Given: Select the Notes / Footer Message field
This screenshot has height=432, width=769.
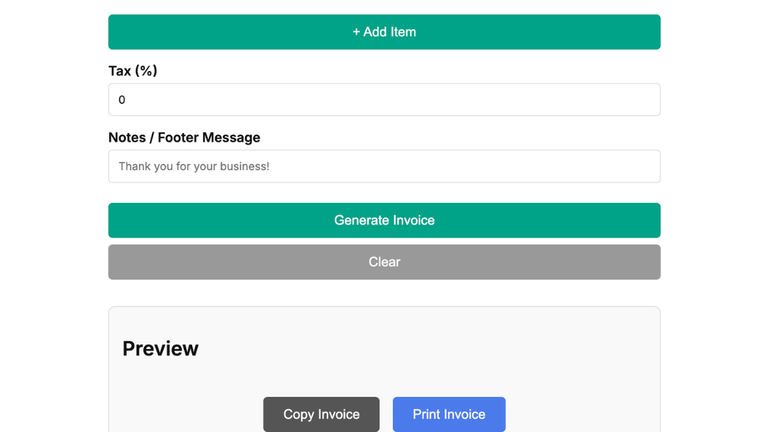Looking at the screenshot, I should click(384, 166).
